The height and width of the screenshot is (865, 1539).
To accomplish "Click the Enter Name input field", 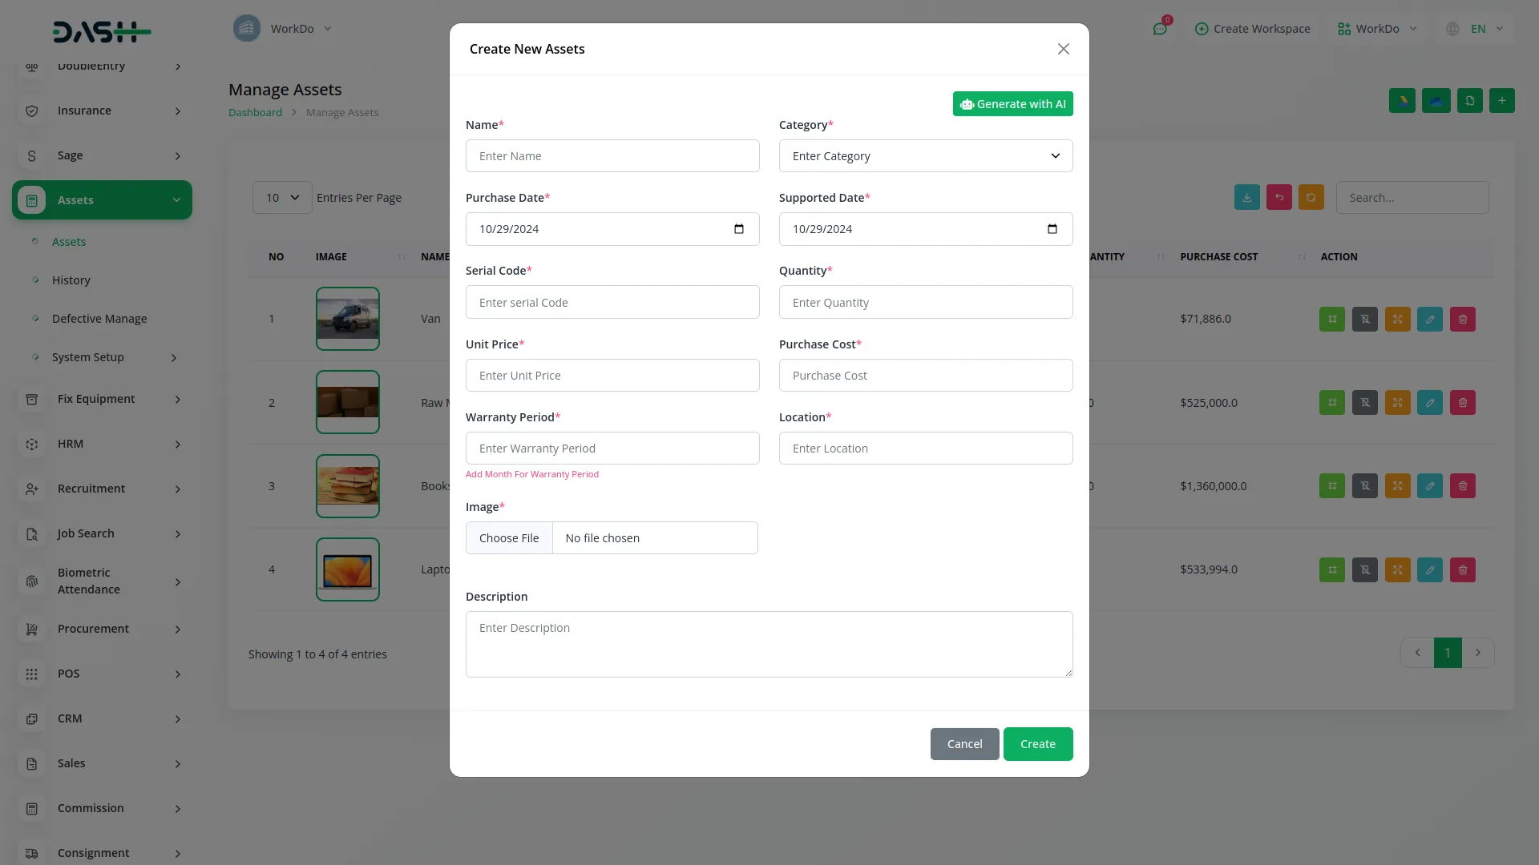I will click(x=612, y=156).
